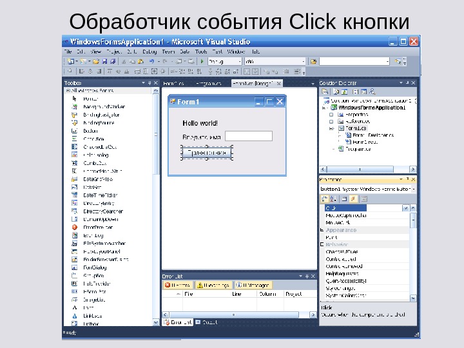Collapse the Appearance category in Properties

point(322,230)
